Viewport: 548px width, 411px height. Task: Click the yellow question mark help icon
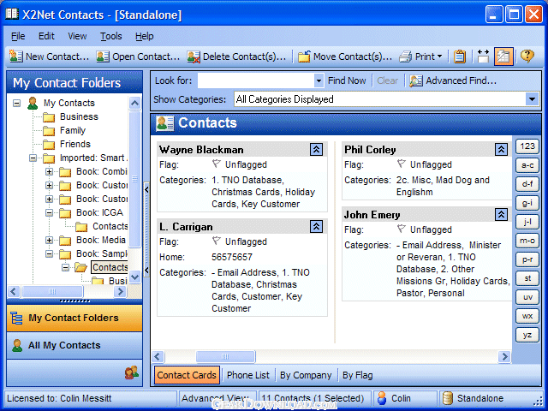point(527,57)
